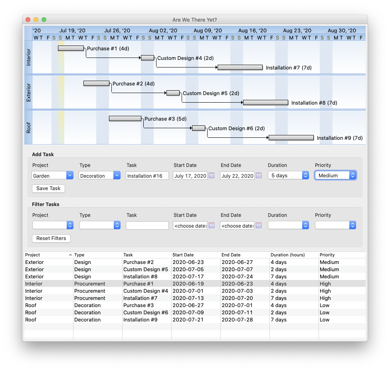This screenshot has width=390, height=371.
Task: Click the 2020-07-05 start date cell
Action: pos(196,269)
